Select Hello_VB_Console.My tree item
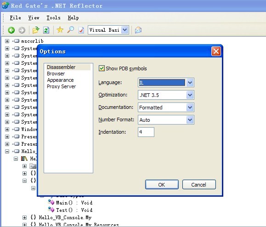This screenshot has width=266, height=227. pyautogui.click(x=65, y=217)
